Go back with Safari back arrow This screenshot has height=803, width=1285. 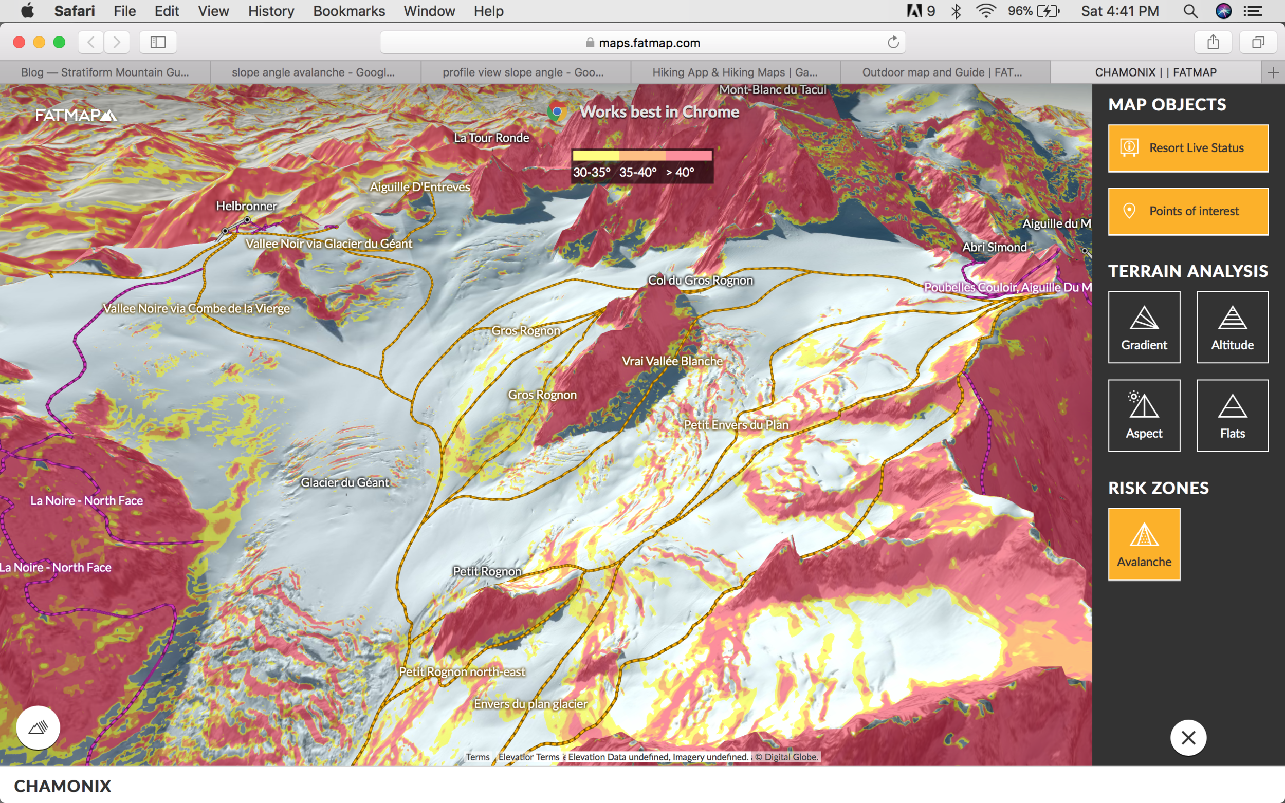pyautogui.click(x=91, y=42)
